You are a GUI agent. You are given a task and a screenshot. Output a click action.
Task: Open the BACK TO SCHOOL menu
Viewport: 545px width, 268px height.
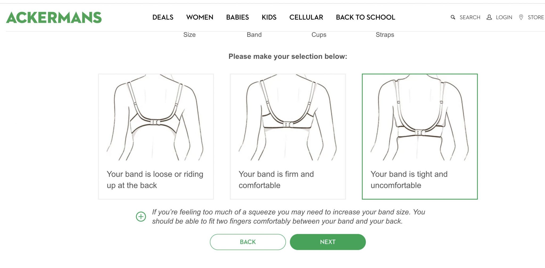[x=366, y=17]
